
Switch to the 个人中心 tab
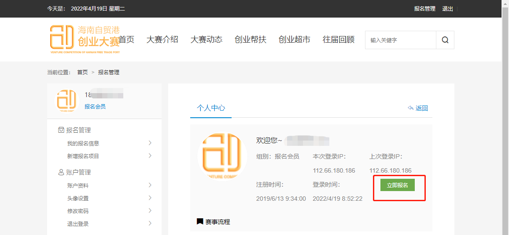pyautogui.click(x=211, y=108)
